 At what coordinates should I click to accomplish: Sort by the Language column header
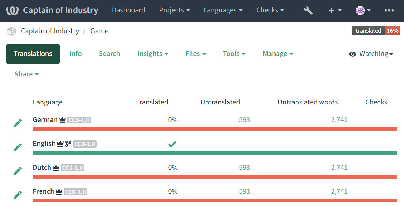coord(48,102)
